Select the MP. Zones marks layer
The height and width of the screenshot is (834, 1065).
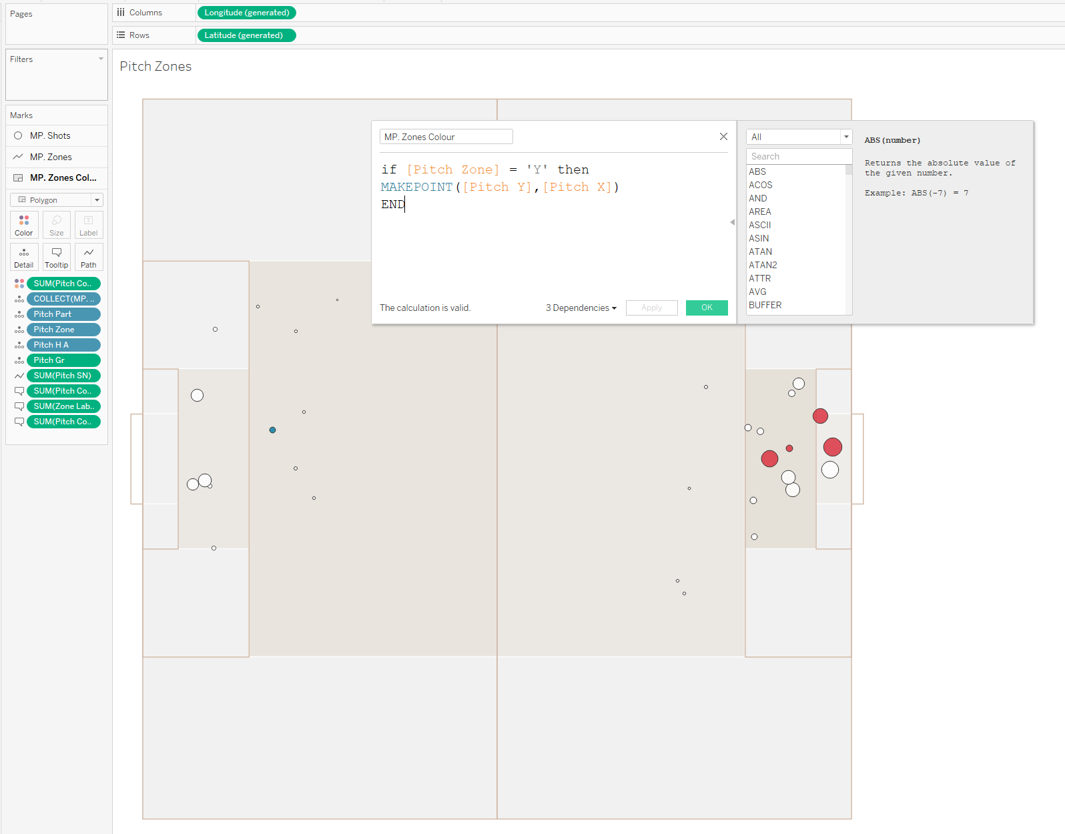click(x=51, y=157)
